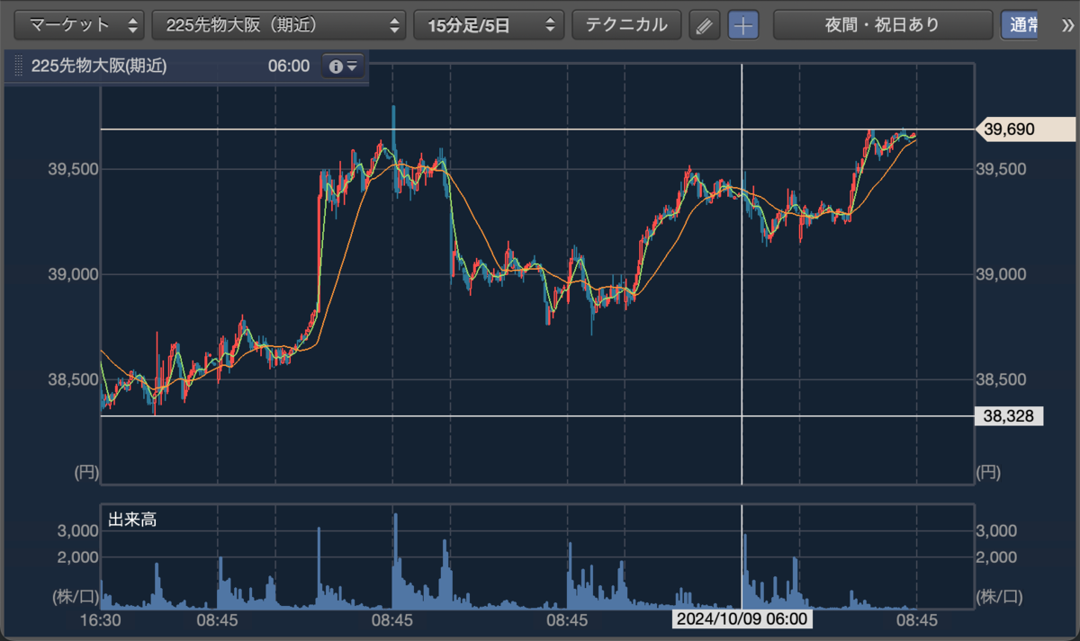Grab the legend panel drag handle
Screen dimensions: 1080x641
point(17,67)
